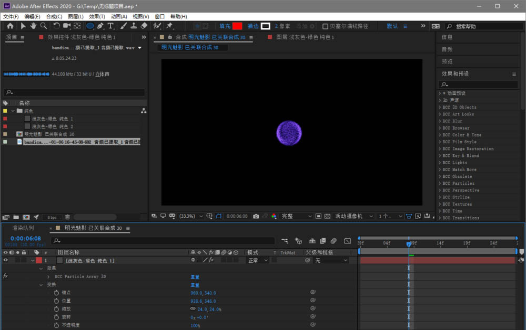This screenshot has height=330, width=526.
Task: Select the Home icon in toolbar
Action: pyautogui.click(x=10, y=26)
